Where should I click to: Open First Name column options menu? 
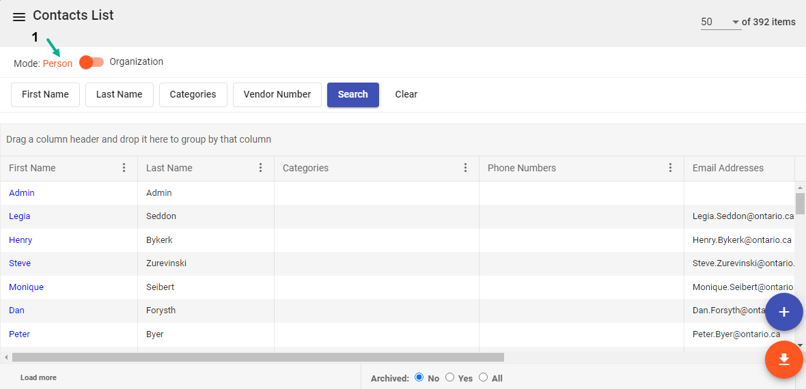coord(124,168)
